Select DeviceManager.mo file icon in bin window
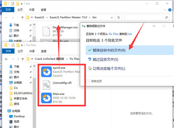This screenshot has height=128, width=174. (46, 31)
